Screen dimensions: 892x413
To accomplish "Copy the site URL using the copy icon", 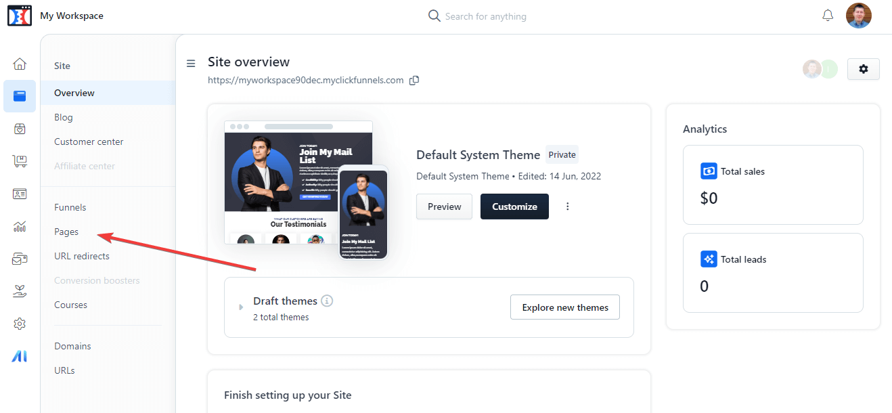I will click(414, 80).
